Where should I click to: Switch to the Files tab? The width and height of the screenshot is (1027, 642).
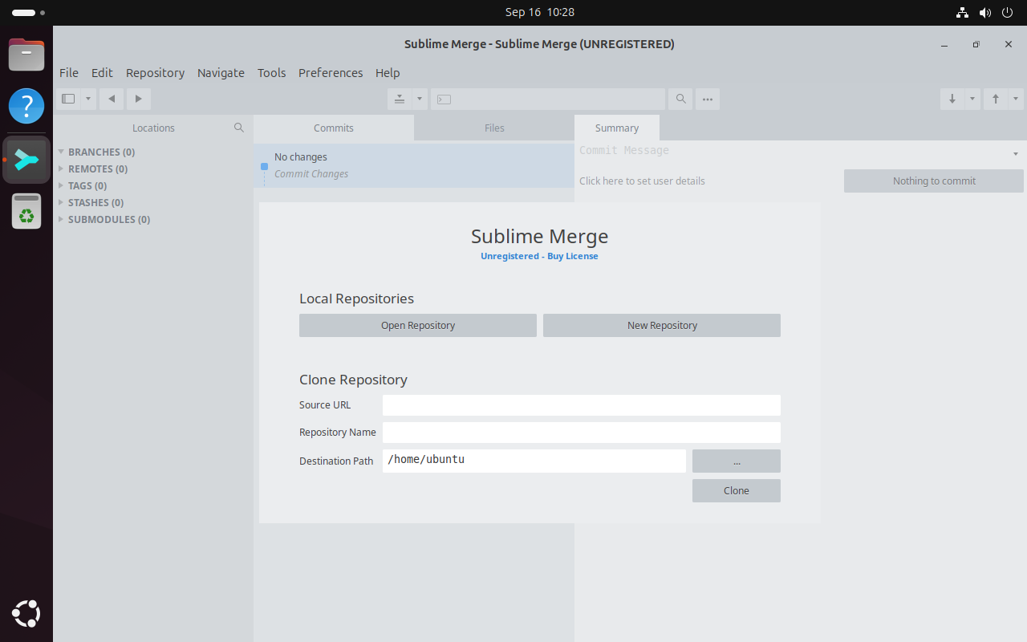pyautogui.click(x=494, y=128)
